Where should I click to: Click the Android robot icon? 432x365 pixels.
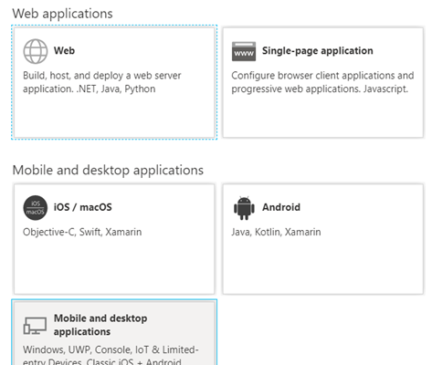(x=244, y=208)
